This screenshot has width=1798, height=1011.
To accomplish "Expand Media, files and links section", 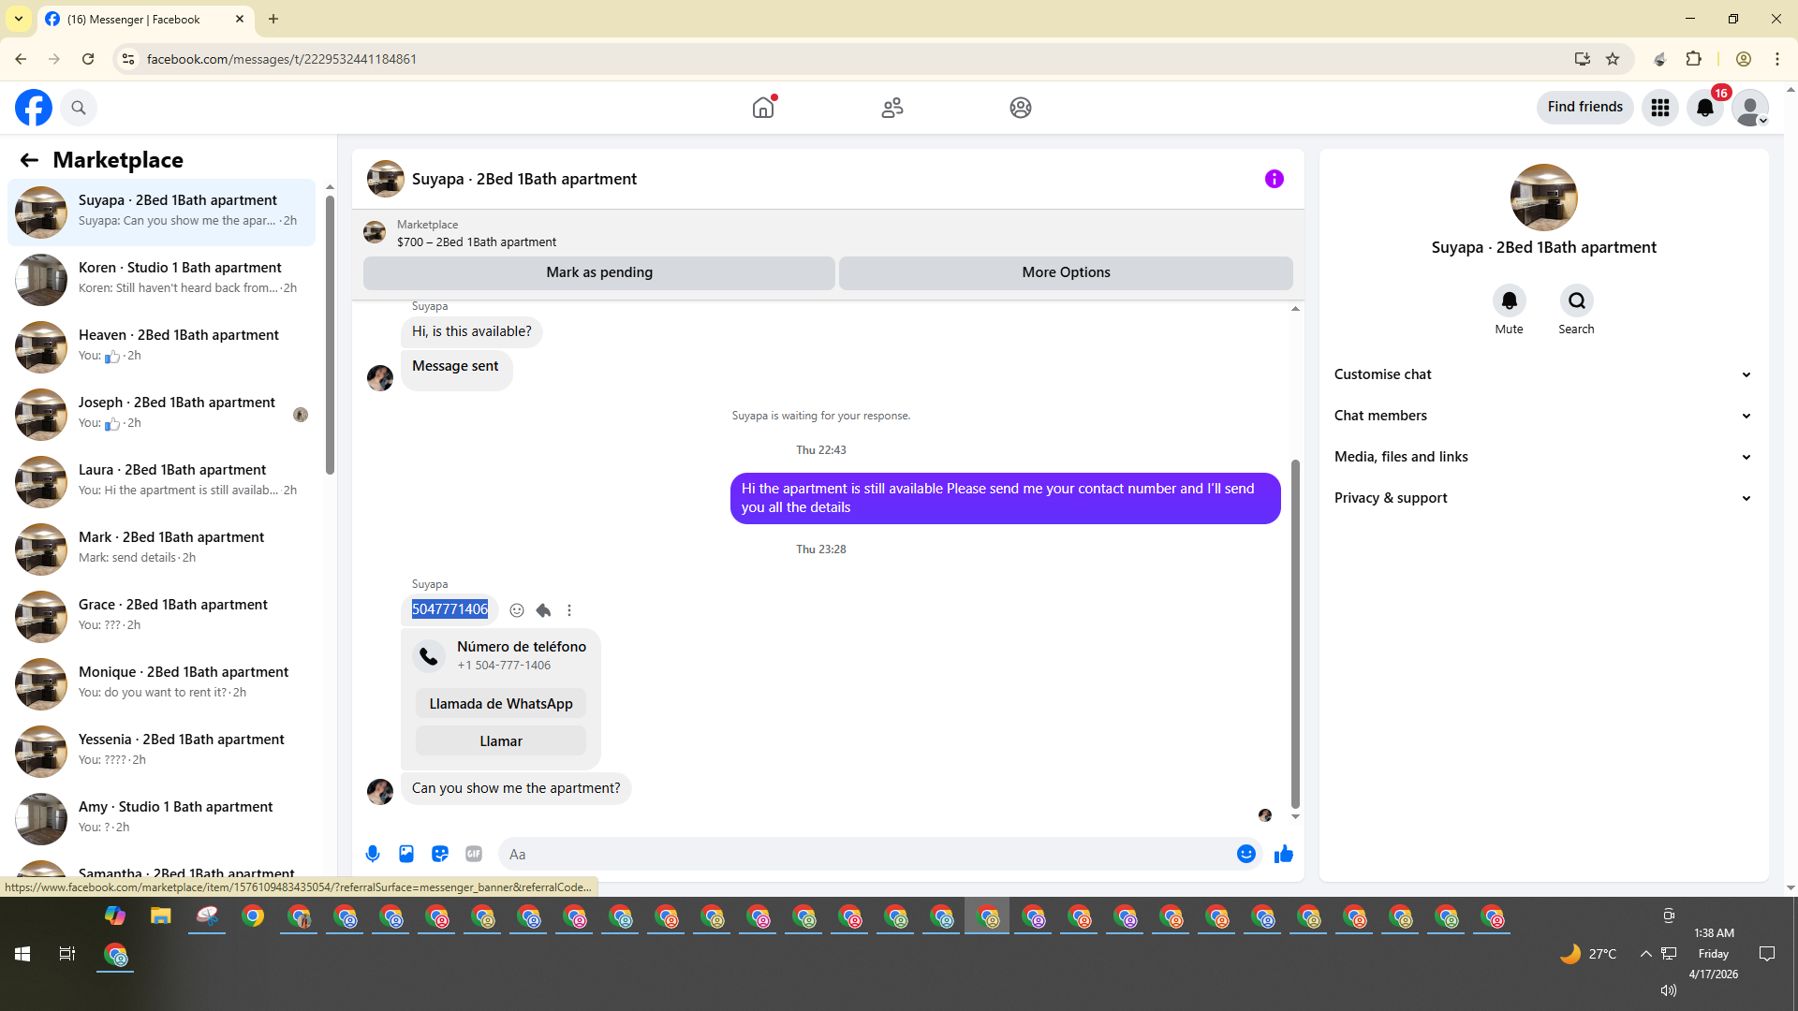I will pyautogui.click(x=1543, y=457).
